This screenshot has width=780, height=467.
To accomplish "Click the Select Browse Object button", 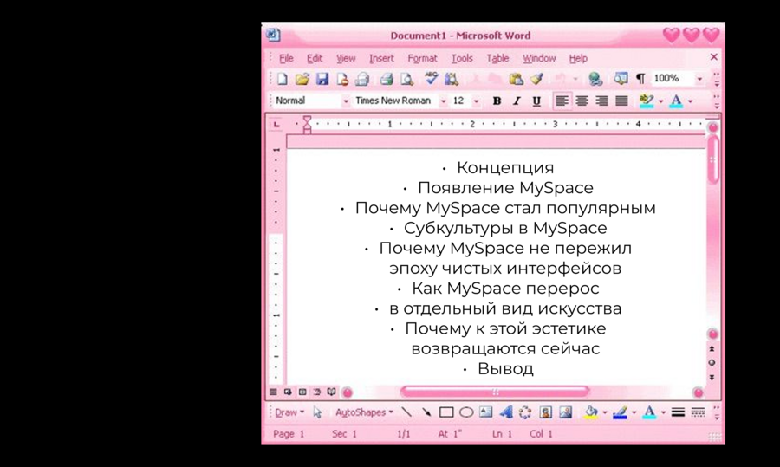I will [x=712, y=362].
